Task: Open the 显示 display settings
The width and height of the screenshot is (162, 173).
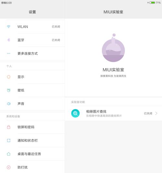Action: pos(32,77)
